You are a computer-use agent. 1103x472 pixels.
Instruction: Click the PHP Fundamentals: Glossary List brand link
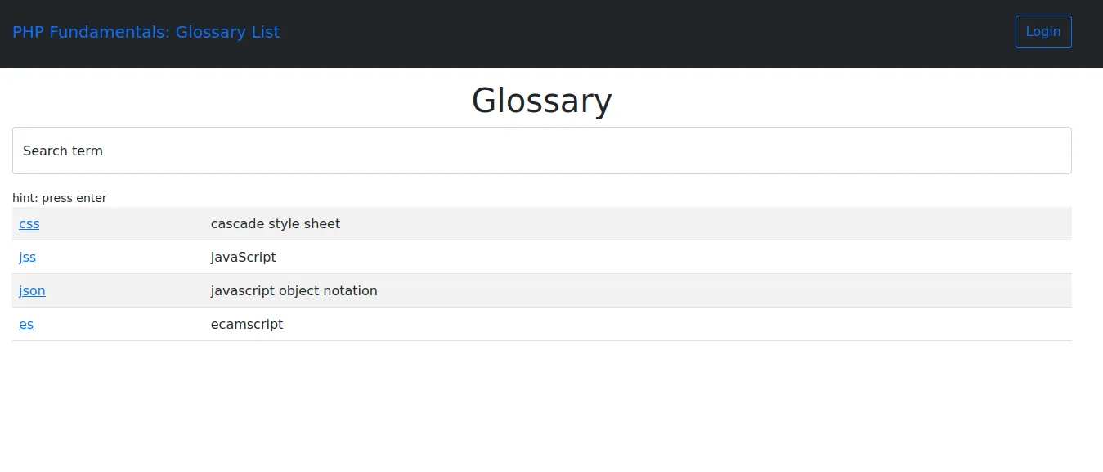(146, 32)
